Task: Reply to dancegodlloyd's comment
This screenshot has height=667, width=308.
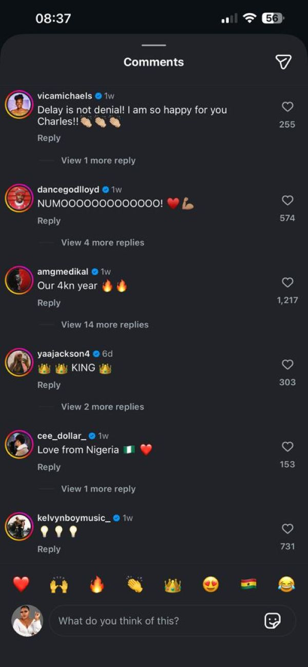Action: click(x=49, y=221)
